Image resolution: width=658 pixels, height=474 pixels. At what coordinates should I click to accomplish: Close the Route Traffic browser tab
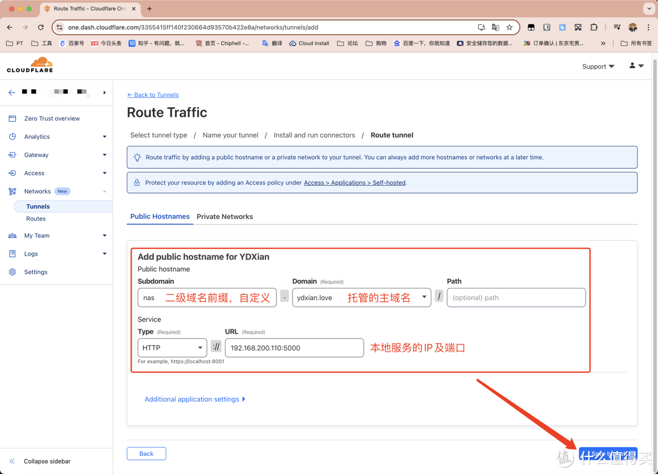[x=134, y=9]
